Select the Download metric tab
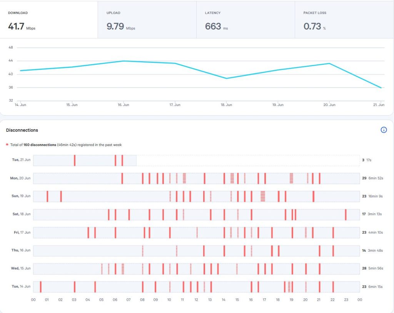 (48, 20)
